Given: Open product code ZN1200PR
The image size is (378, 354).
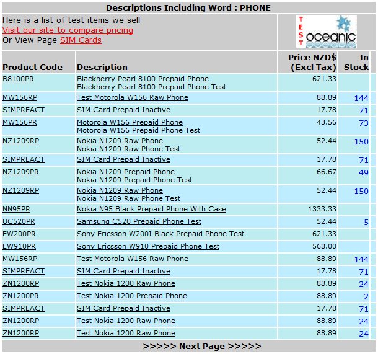Looking at the screenshot, I should tap(20, 296).
